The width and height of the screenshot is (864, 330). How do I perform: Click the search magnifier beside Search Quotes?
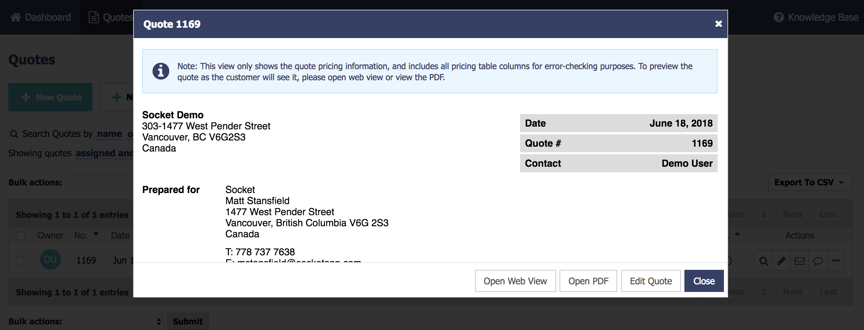pyautogui.click(x=14, y=134)
